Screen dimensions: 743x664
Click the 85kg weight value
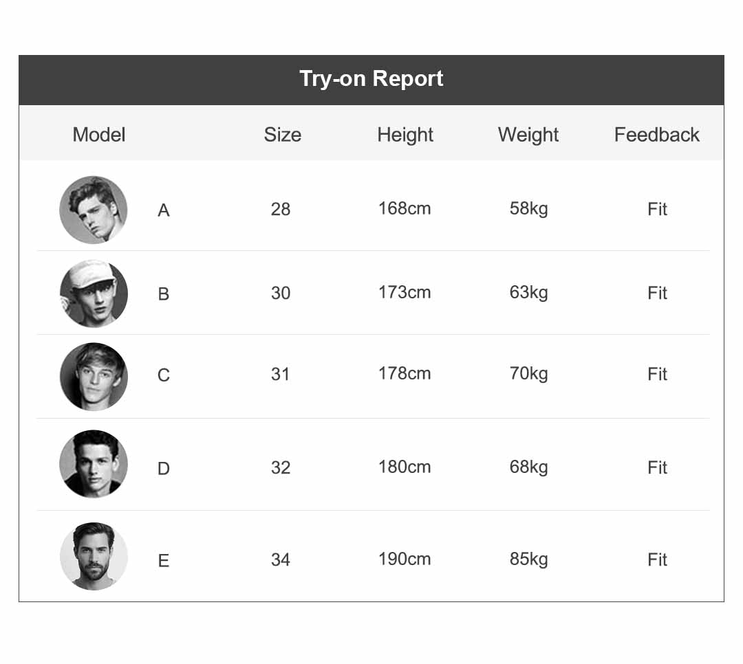coord(528,559)
